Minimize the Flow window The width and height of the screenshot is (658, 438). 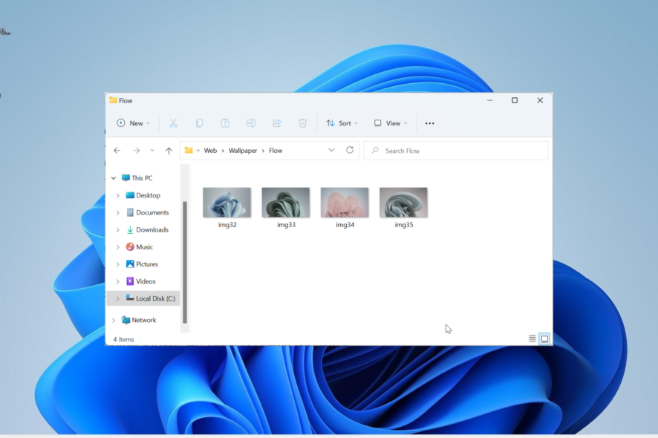click(489, 100)
